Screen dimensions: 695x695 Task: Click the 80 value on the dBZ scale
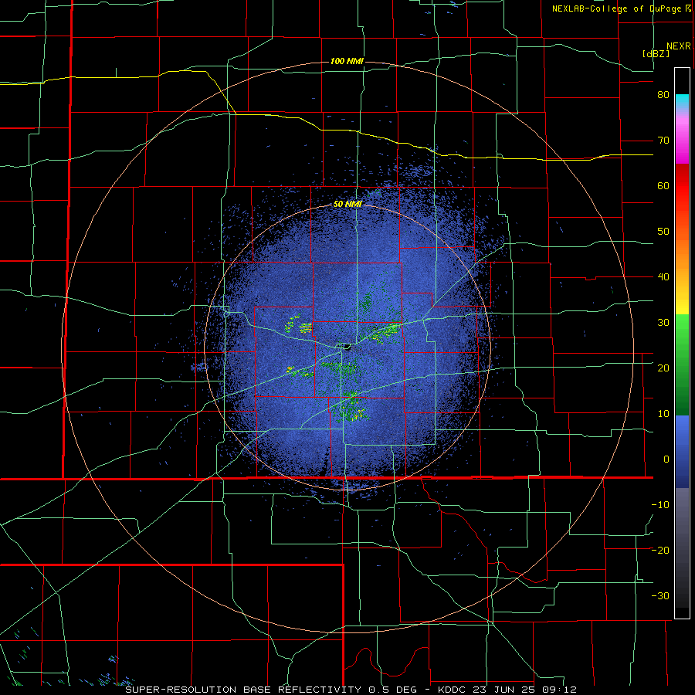pyautogui.click(x=663, y=95)
